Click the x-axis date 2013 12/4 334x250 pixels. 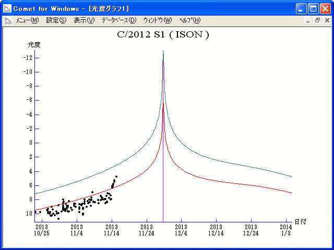pos(181,230)
